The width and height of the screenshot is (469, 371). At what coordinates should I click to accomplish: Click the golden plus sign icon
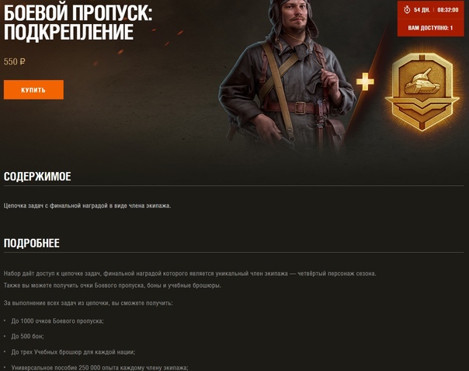[x=365, y=81]
